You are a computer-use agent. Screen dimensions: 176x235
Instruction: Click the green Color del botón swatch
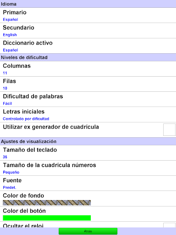tap(47, 218)
